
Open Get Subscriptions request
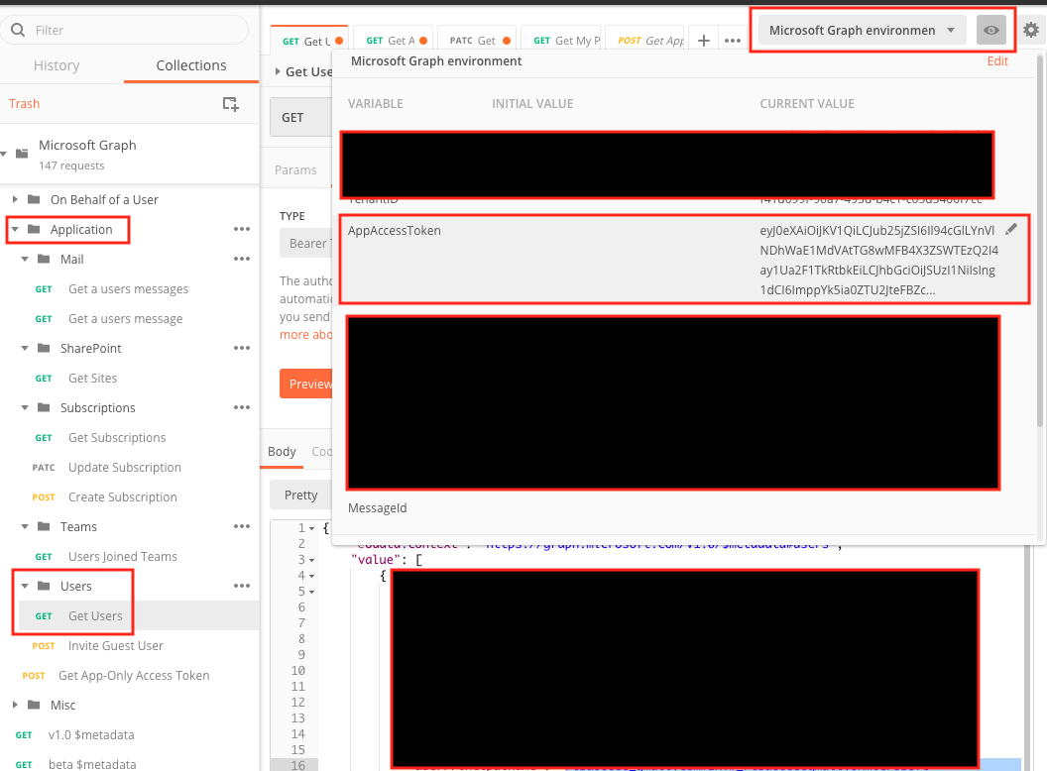(117, 437)
